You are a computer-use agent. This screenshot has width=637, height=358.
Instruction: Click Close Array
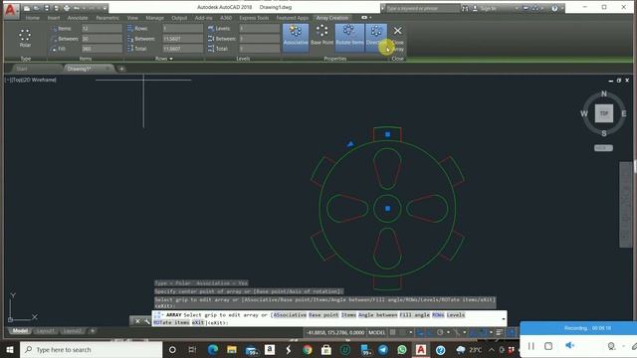click(397, 38)
